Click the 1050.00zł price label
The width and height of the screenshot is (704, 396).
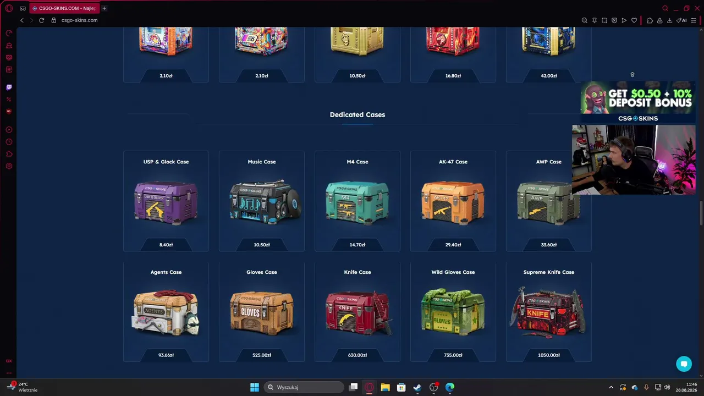click(549, 355)
